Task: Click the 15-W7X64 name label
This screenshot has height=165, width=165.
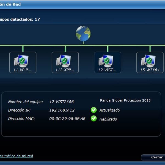Action: click(150, 70)
